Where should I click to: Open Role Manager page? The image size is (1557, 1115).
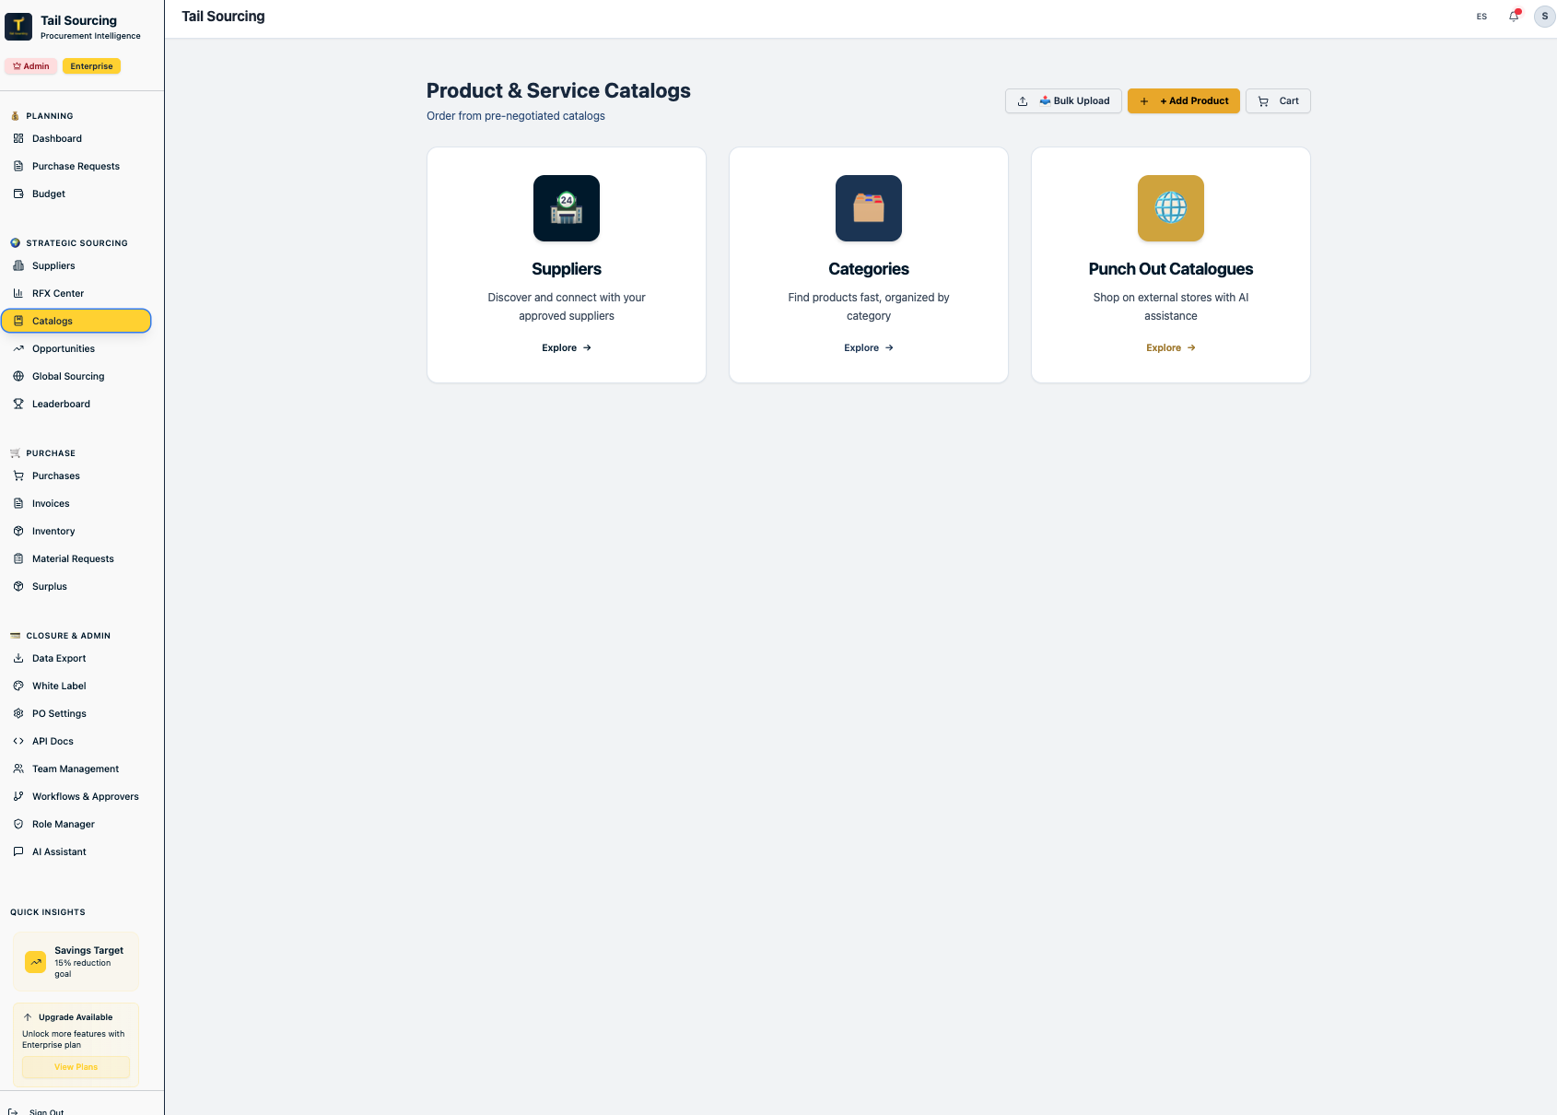click(x=76, y=824)
